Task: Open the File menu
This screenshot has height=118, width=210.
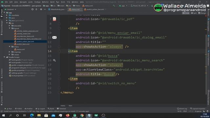Action: coord(6,2)
